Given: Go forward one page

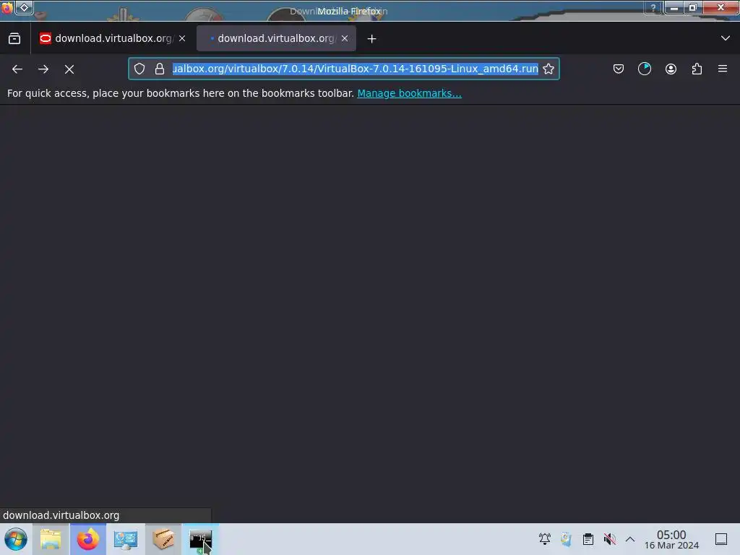Looking at the screenshot, I should pos(43,69).
